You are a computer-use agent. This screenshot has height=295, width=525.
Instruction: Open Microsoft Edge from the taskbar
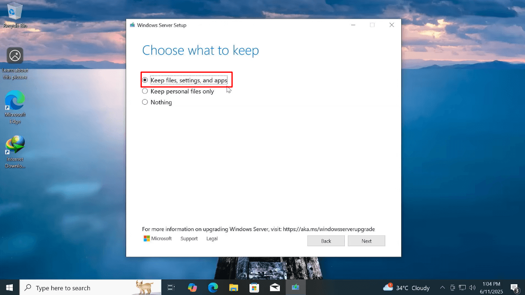213,287
